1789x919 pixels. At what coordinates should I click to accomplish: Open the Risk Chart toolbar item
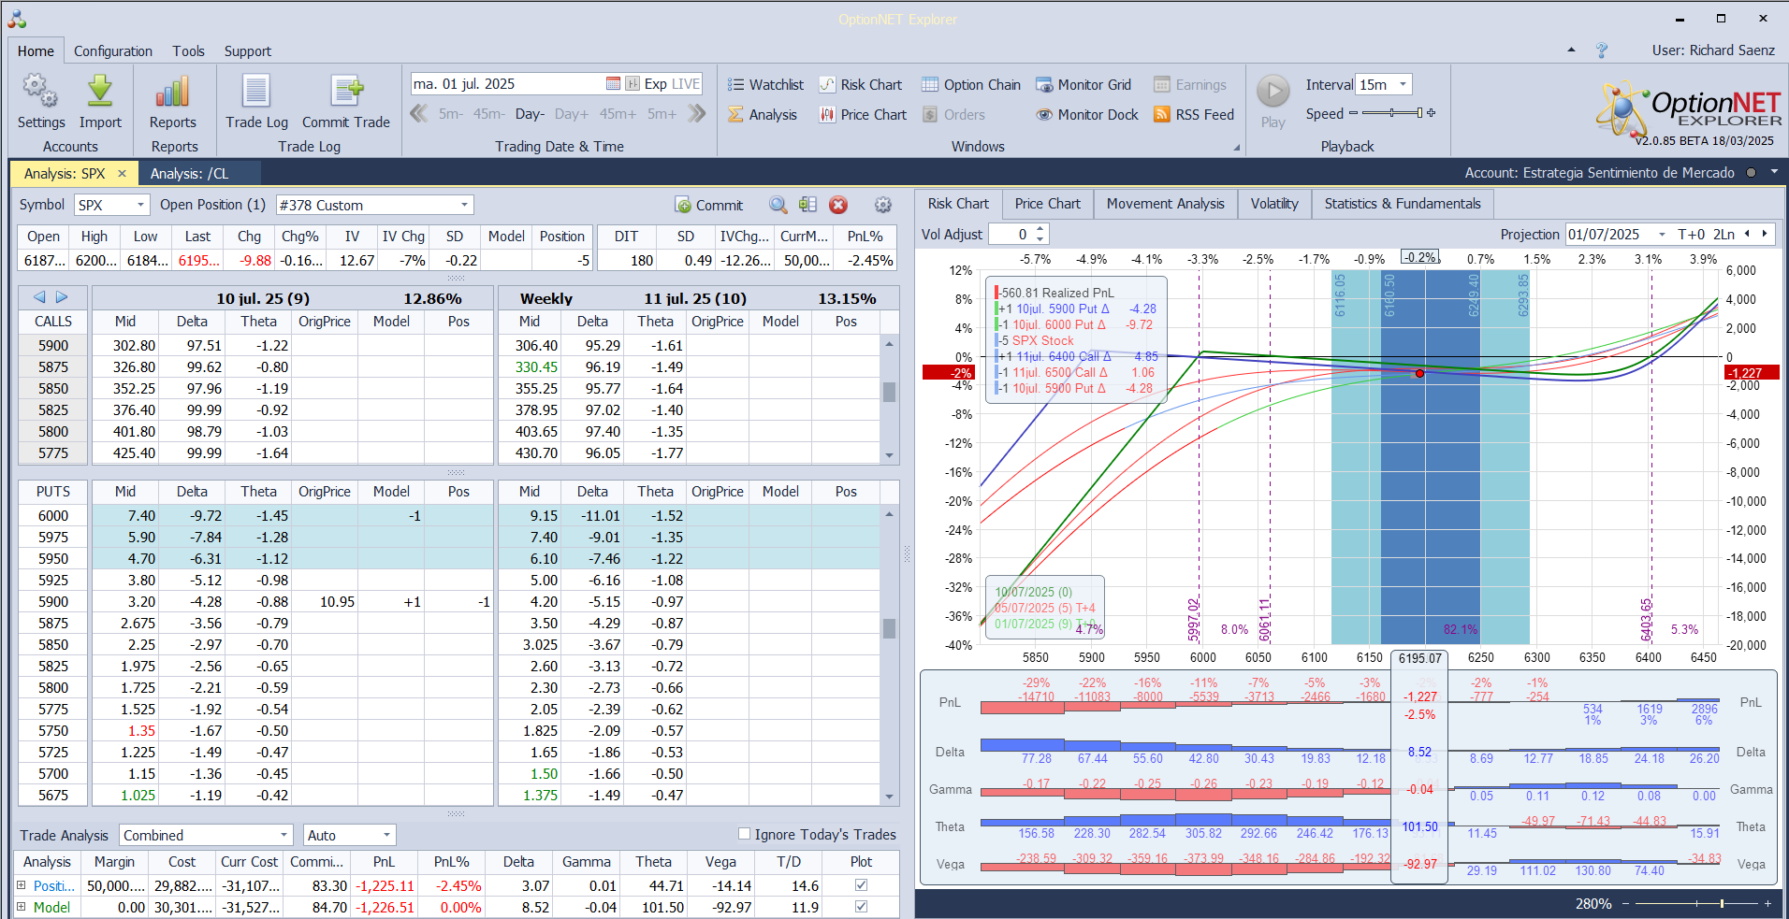click(x=861, y=85)
